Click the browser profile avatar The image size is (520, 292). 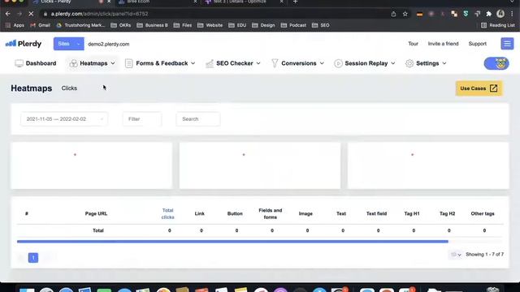click(x=500, y=14)
